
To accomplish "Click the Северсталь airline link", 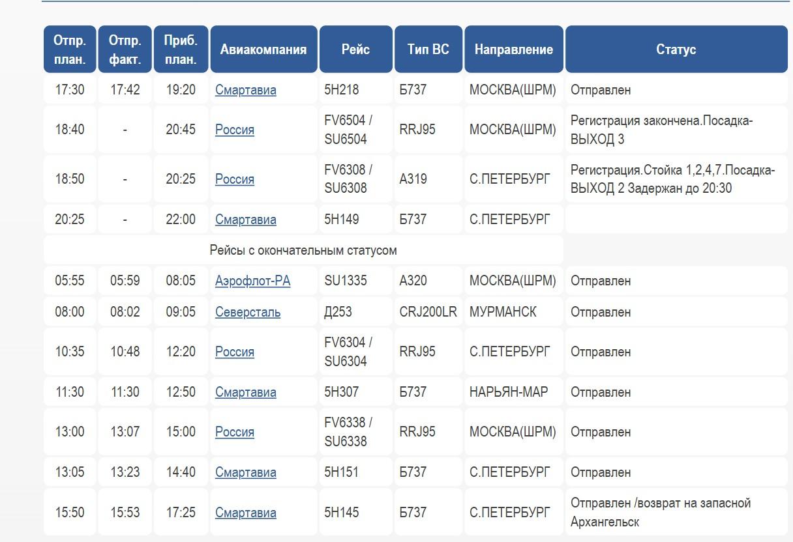I will pos(248,312).
